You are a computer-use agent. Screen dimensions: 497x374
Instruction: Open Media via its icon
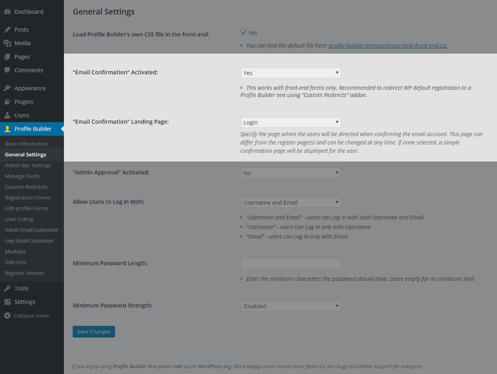pyautogui.click(x=7, y=43)
